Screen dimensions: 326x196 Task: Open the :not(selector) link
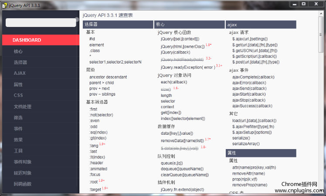click(101, 115)
